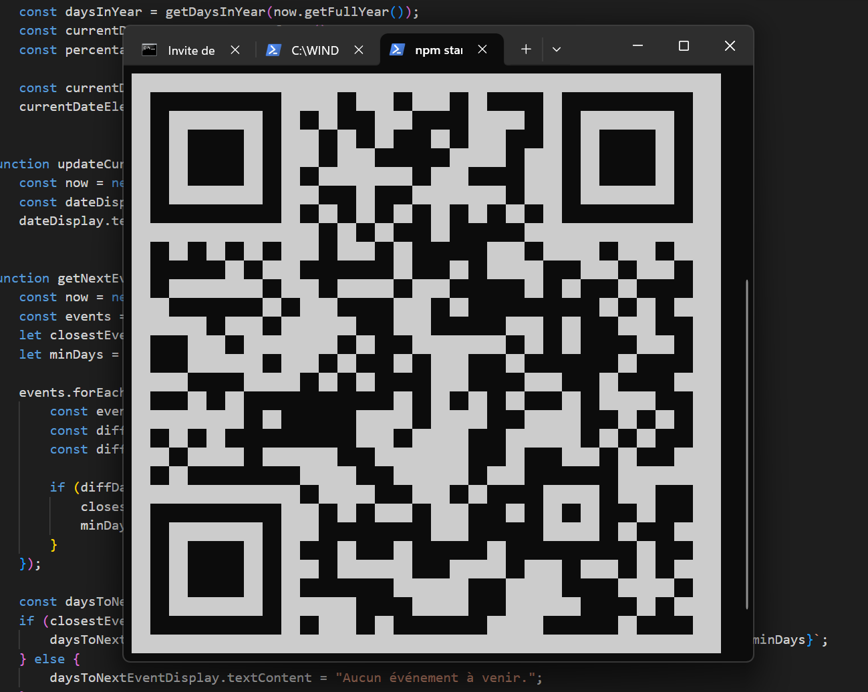
Task: Minimize the terminal window
Action: pos(637,46)
